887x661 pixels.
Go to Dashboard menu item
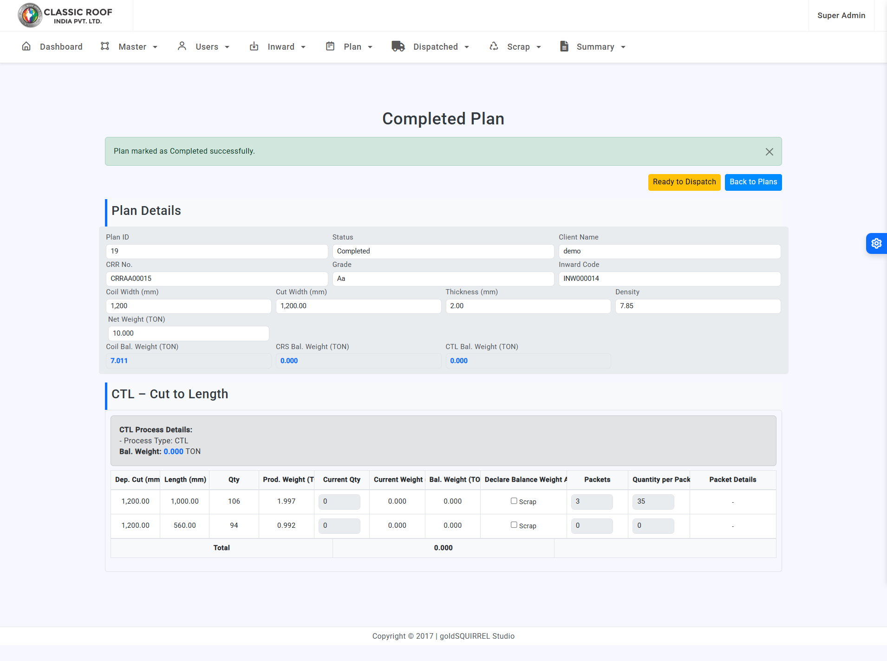(61, 47)
